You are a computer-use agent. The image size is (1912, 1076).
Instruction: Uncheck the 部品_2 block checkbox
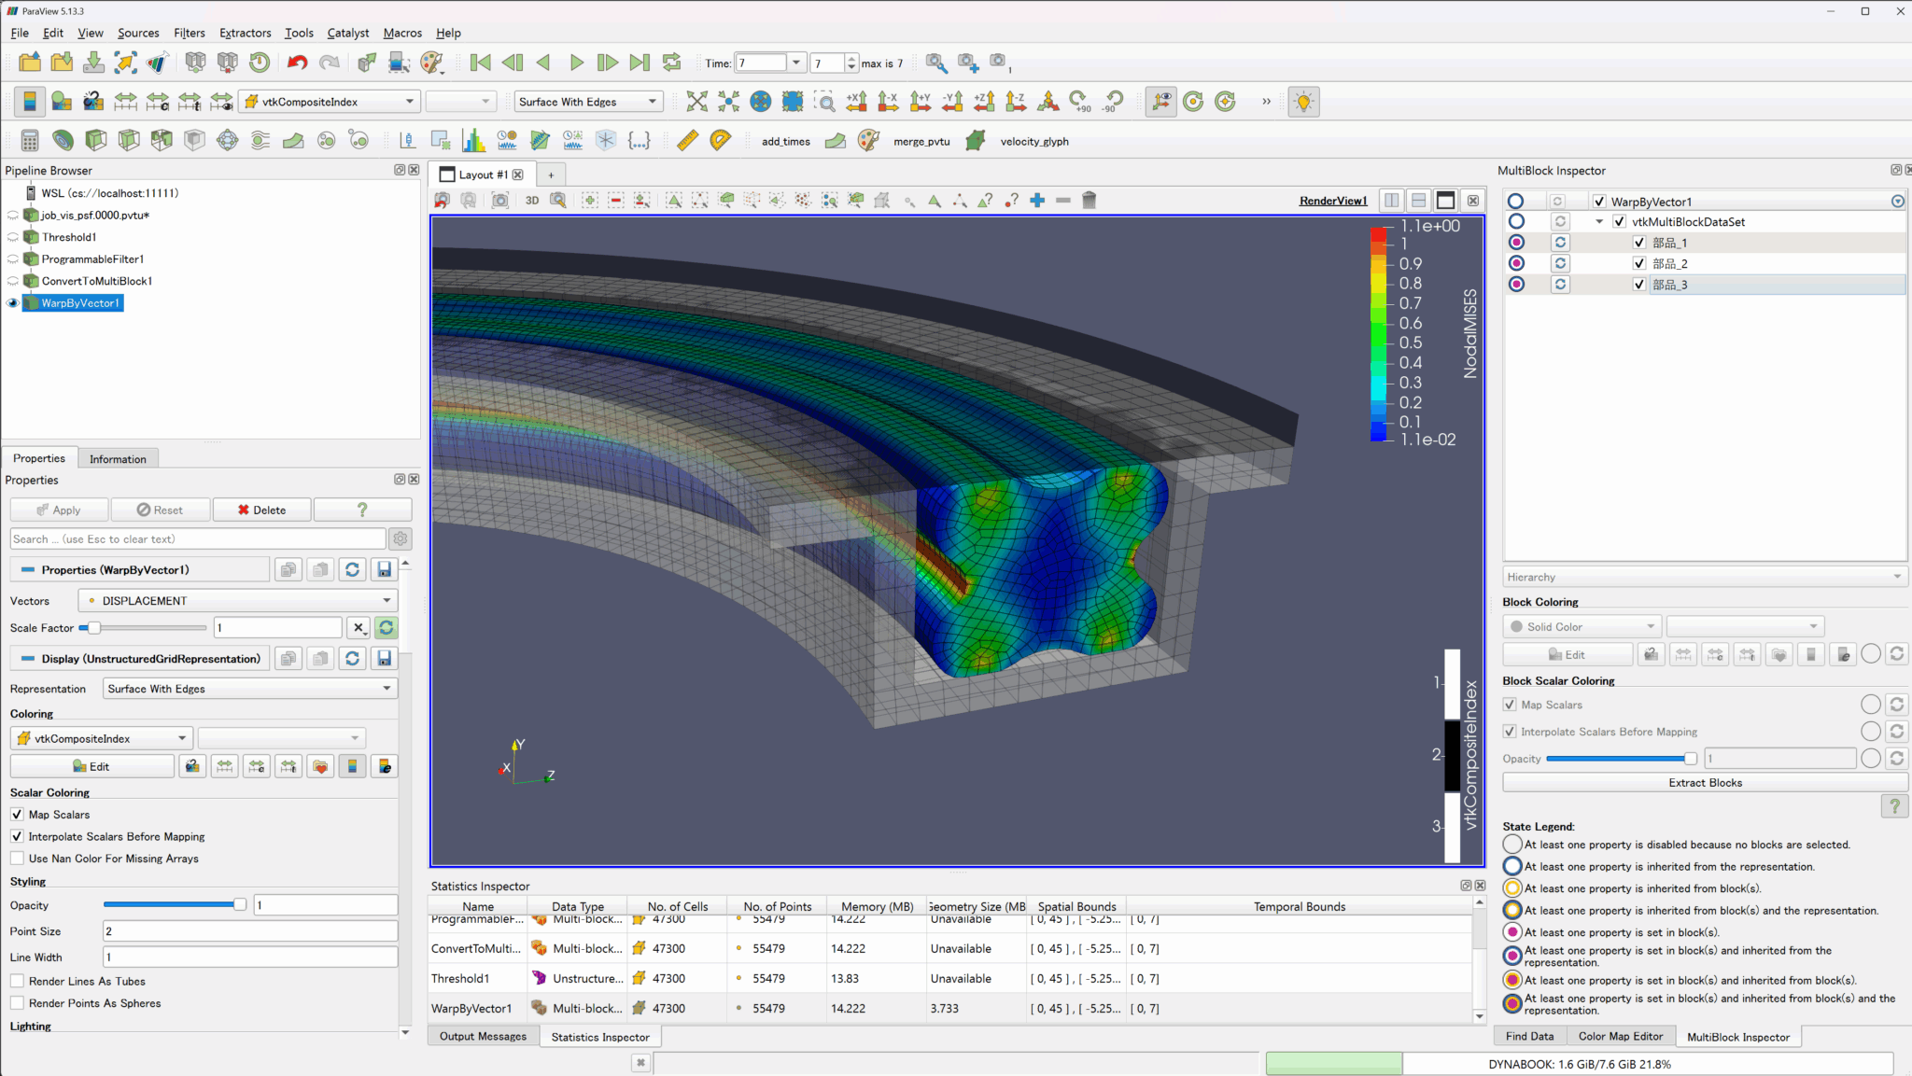pyautogui.click(x=1639, y=263)
